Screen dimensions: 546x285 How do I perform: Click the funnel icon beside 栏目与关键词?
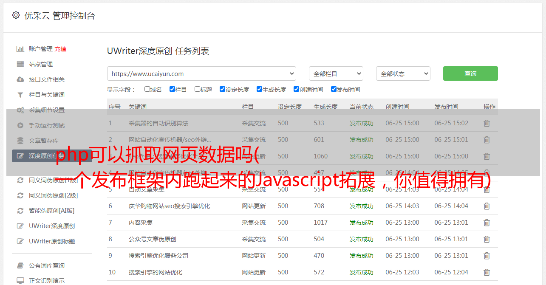point(20,95)
